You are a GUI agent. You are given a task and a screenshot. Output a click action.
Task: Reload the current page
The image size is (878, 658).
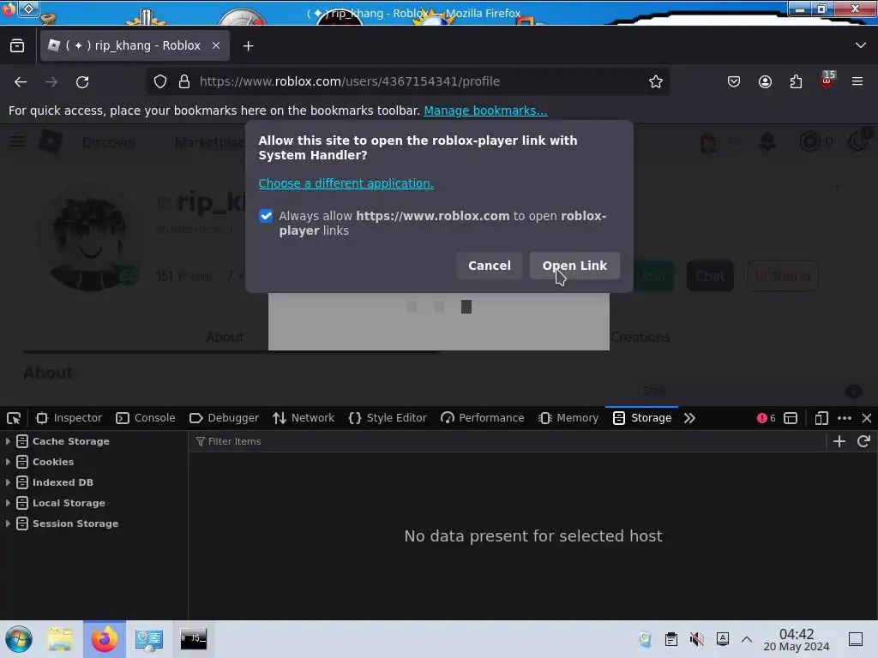(x=82, y=81)
